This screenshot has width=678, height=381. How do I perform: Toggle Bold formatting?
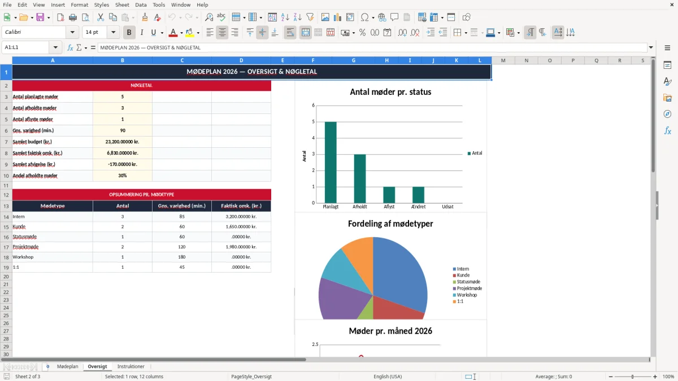129,33
